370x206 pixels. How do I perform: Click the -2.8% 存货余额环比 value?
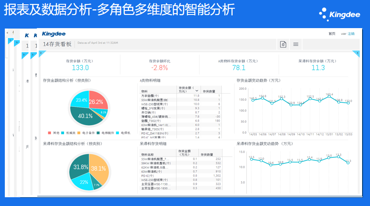159,68
